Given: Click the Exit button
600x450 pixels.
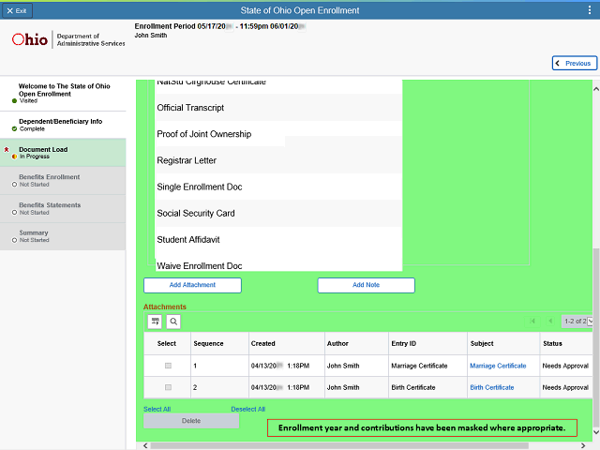Looking at the screenshot, I should click(x=17, y=10).
